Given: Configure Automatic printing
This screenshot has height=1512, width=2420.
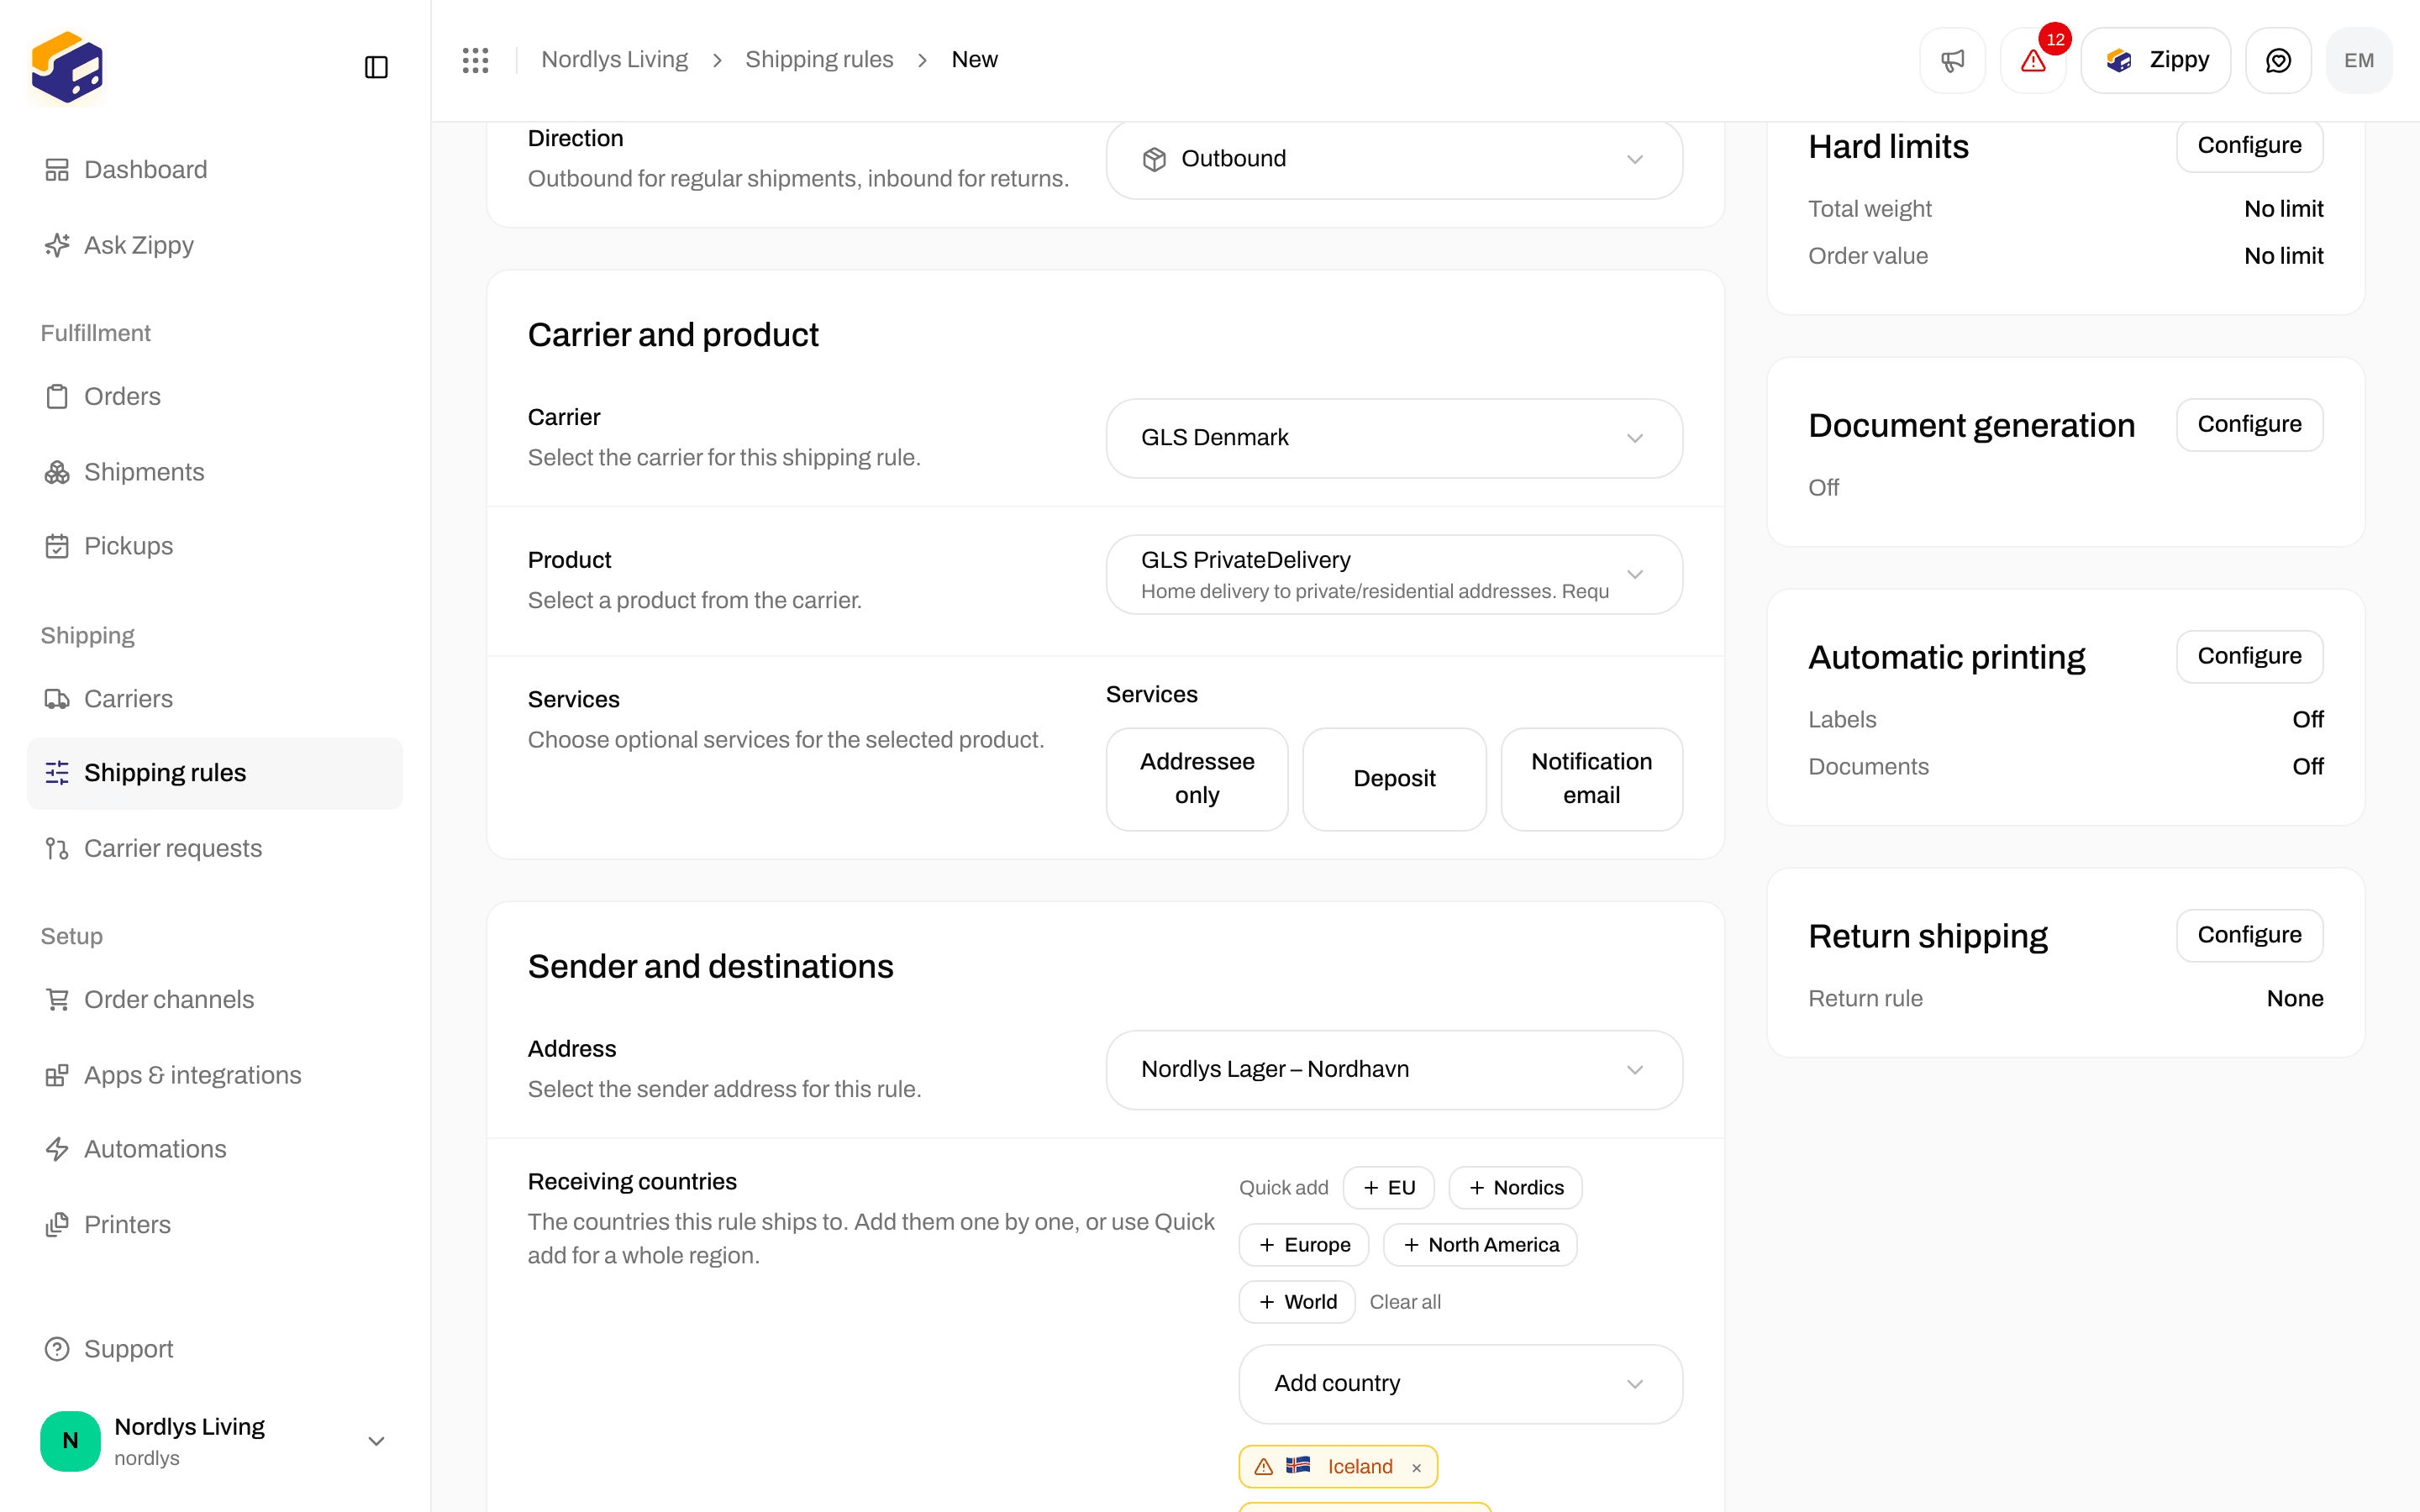Looking at the screenshot, I should point(2249,657).
